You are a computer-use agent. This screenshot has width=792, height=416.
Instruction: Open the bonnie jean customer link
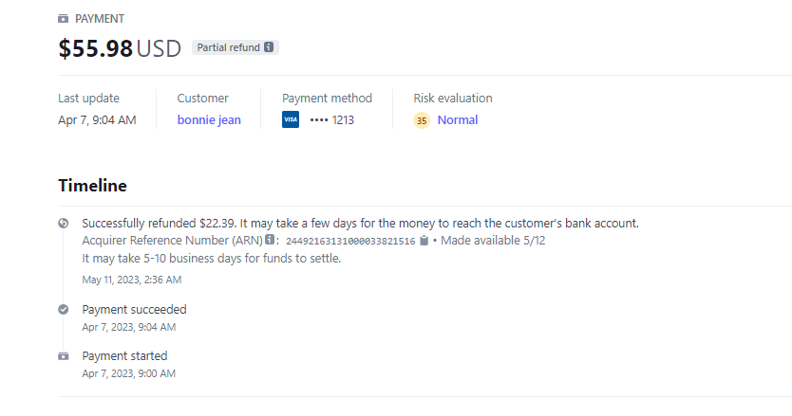pyautogui.click(x=209, y=120)
